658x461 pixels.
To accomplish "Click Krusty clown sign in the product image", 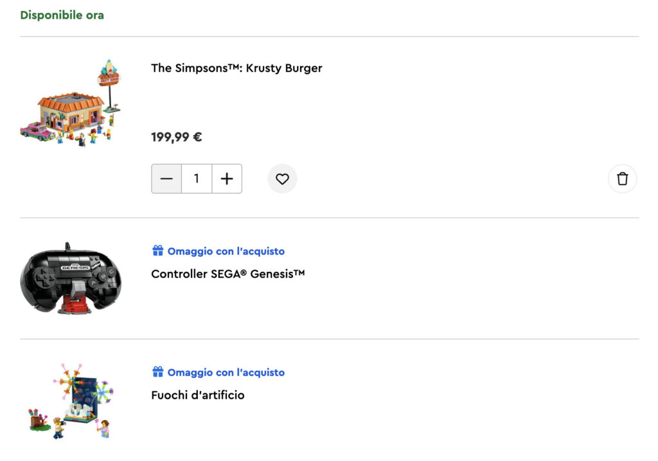I will pyautogui.click(x=109, y=73).
